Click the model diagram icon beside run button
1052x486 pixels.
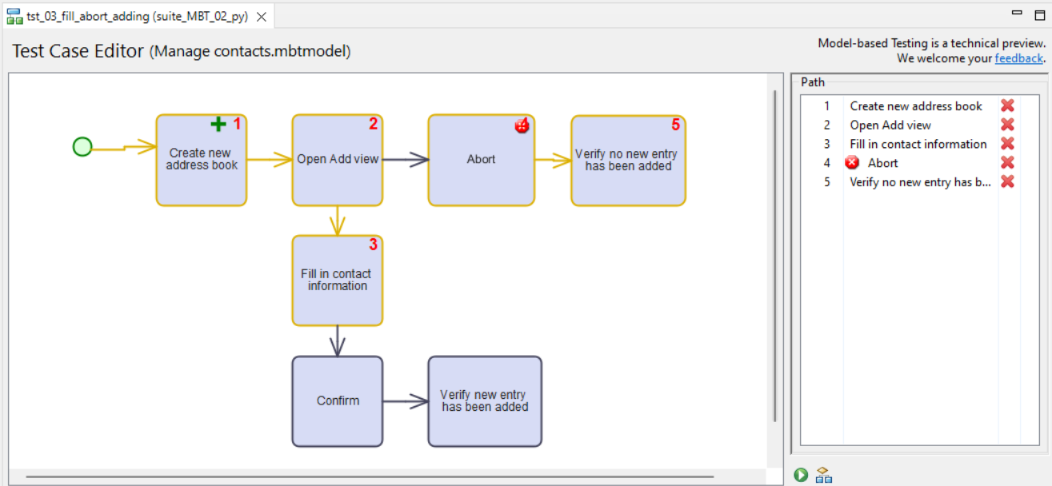pyautogui.click(x=824, y=475)
